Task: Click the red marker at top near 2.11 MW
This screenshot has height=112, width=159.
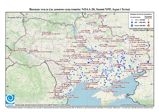Action: point(98,18)
